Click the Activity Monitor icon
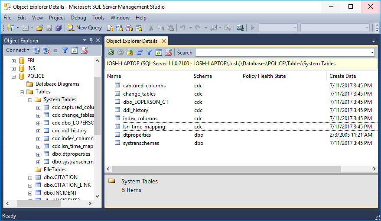Viewport: 381px width, 221px height. coord(240,28)
